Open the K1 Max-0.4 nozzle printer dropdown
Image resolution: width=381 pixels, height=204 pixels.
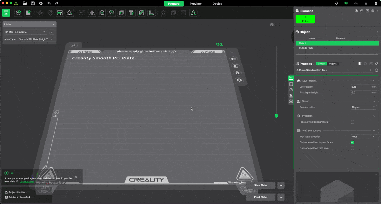click(x=25, y=32)
